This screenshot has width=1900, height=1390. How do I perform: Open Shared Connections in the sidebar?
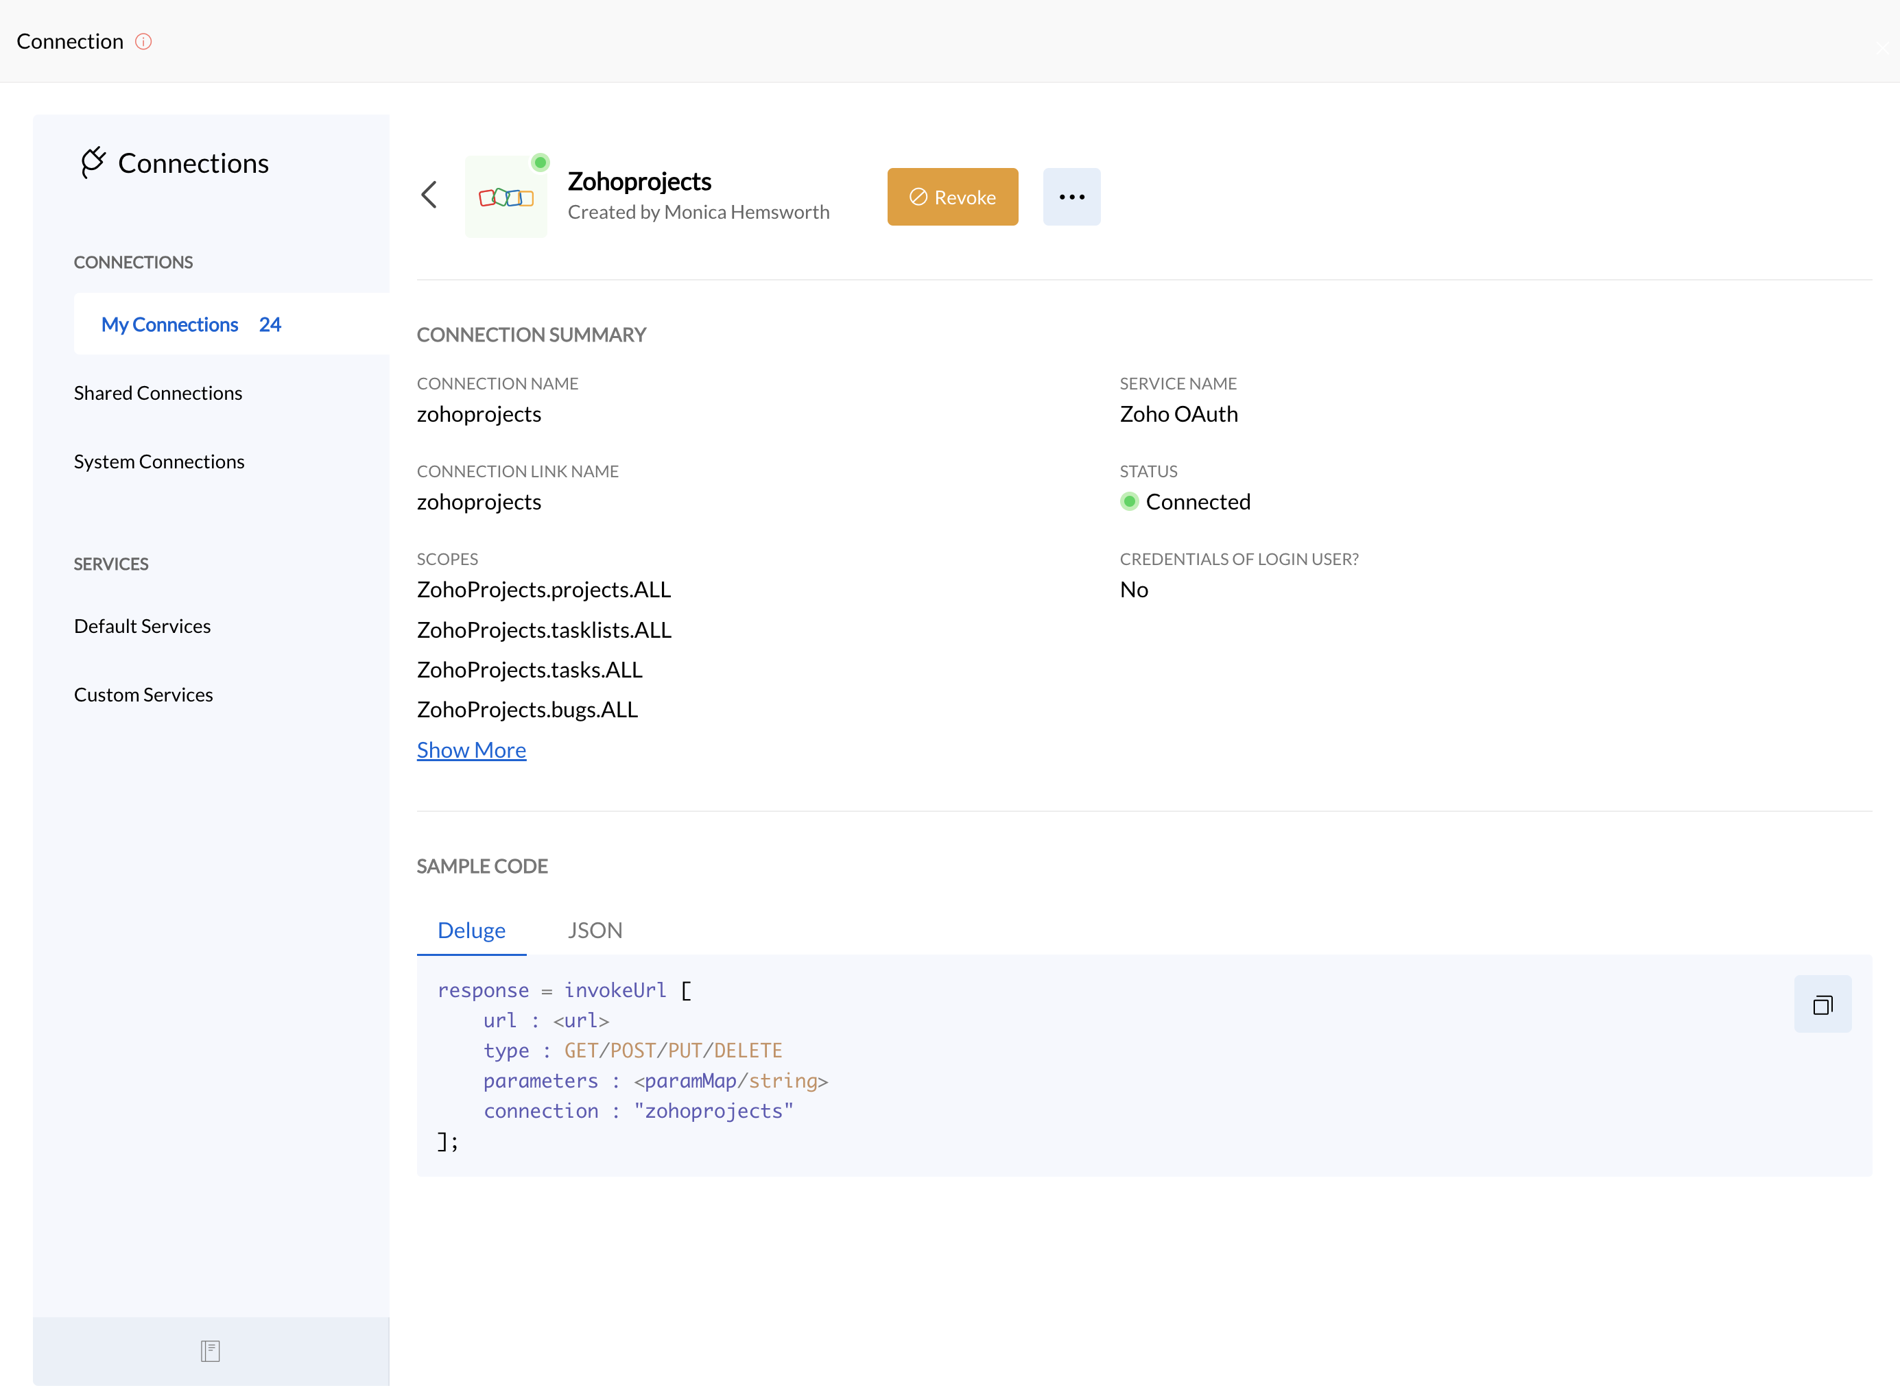[x=158, y=393]
